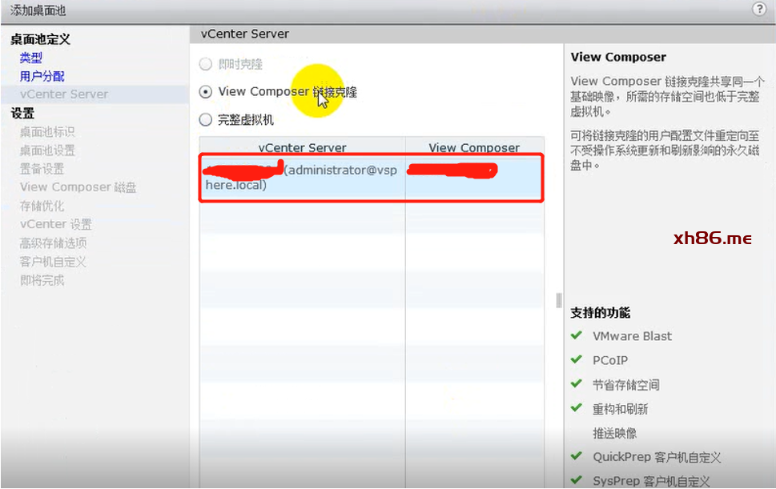Click the View Composer column header
This screenshot has height=489, width=776.
pos(474,148)
